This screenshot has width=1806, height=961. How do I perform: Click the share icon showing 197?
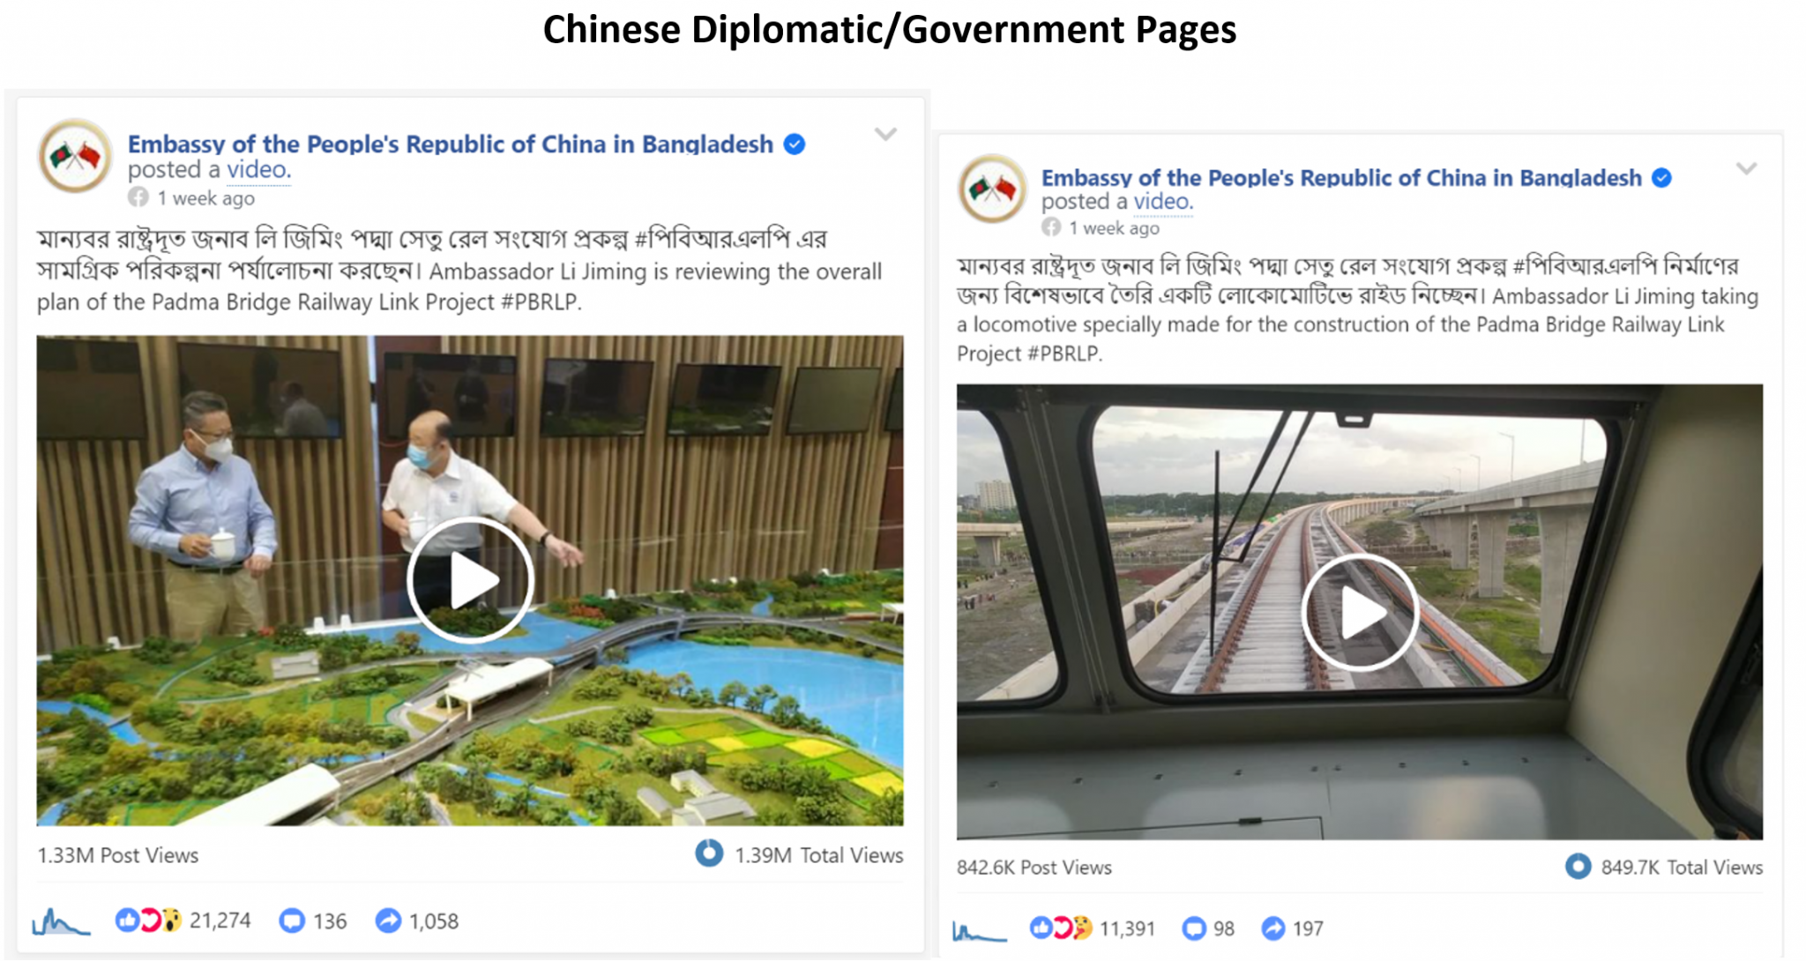coord(1273,928)
